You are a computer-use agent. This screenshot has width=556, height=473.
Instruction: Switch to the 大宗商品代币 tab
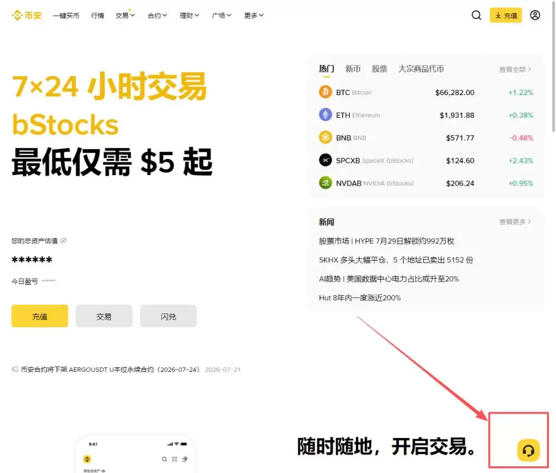coord(421,69)
